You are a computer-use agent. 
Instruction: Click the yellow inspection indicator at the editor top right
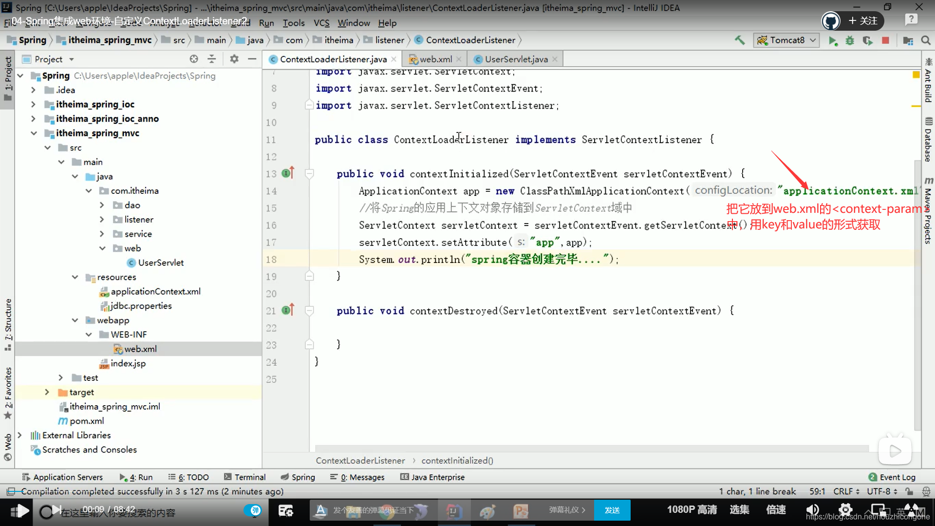coord(916,75)
